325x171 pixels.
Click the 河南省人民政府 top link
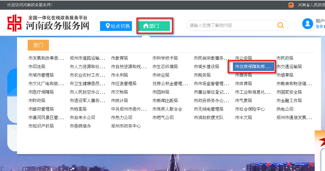click(x=311, y=5)
